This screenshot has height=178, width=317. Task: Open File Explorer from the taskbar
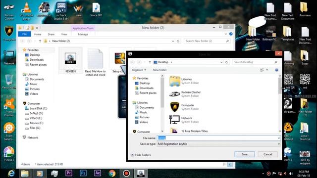click(25, 174)
